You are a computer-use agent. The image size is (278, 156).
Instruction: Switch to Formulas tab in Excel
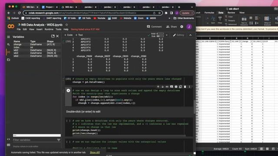coord(209,13)
